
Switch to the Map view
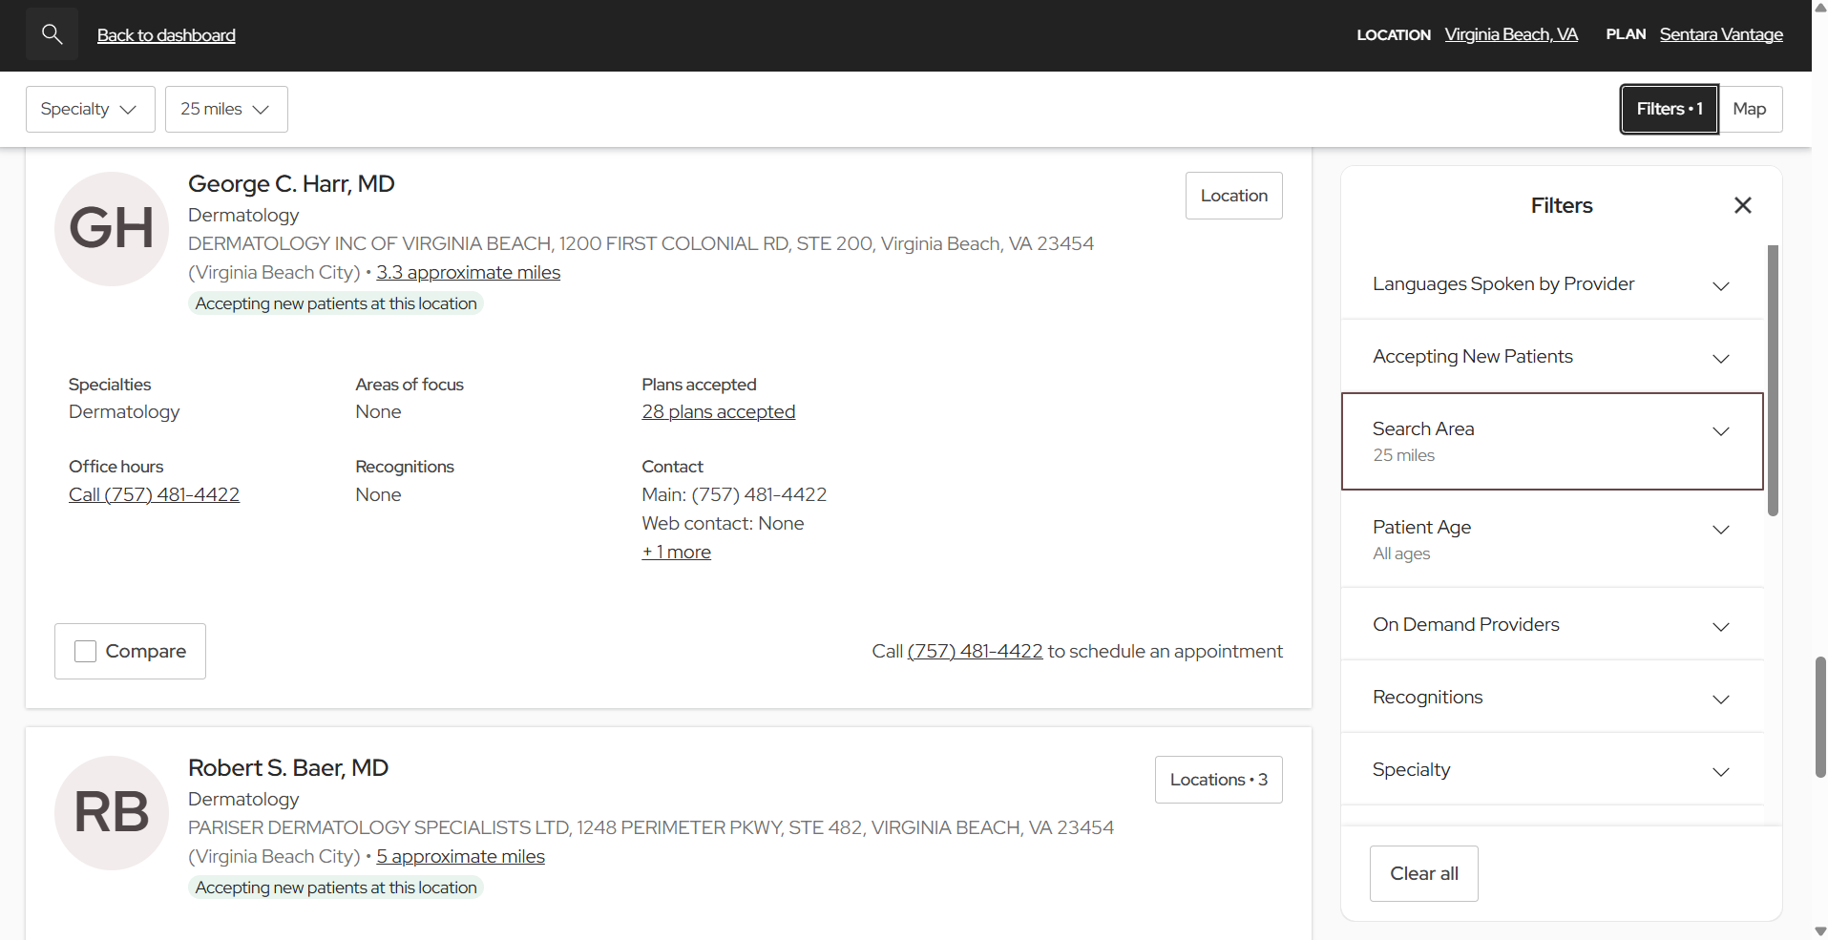point(1751,109)
